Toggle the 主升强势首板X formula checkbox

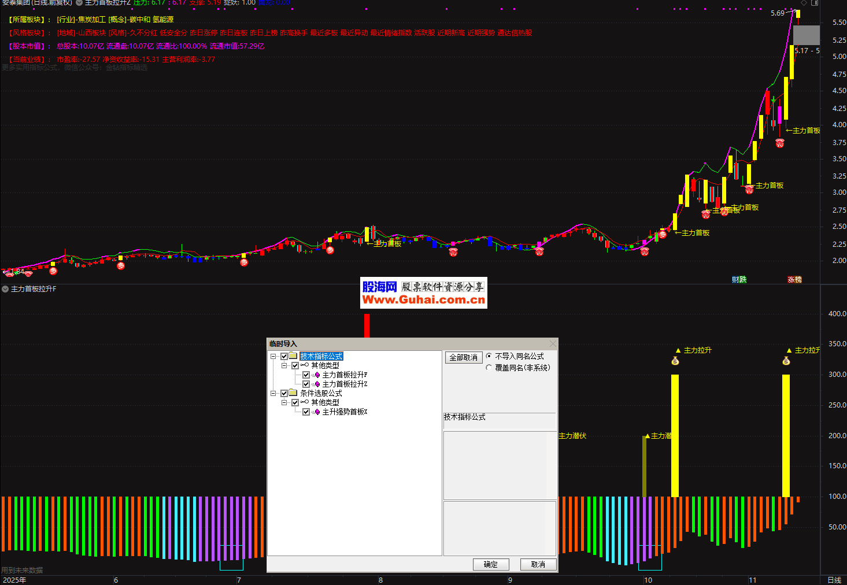[x=306, y=412]
